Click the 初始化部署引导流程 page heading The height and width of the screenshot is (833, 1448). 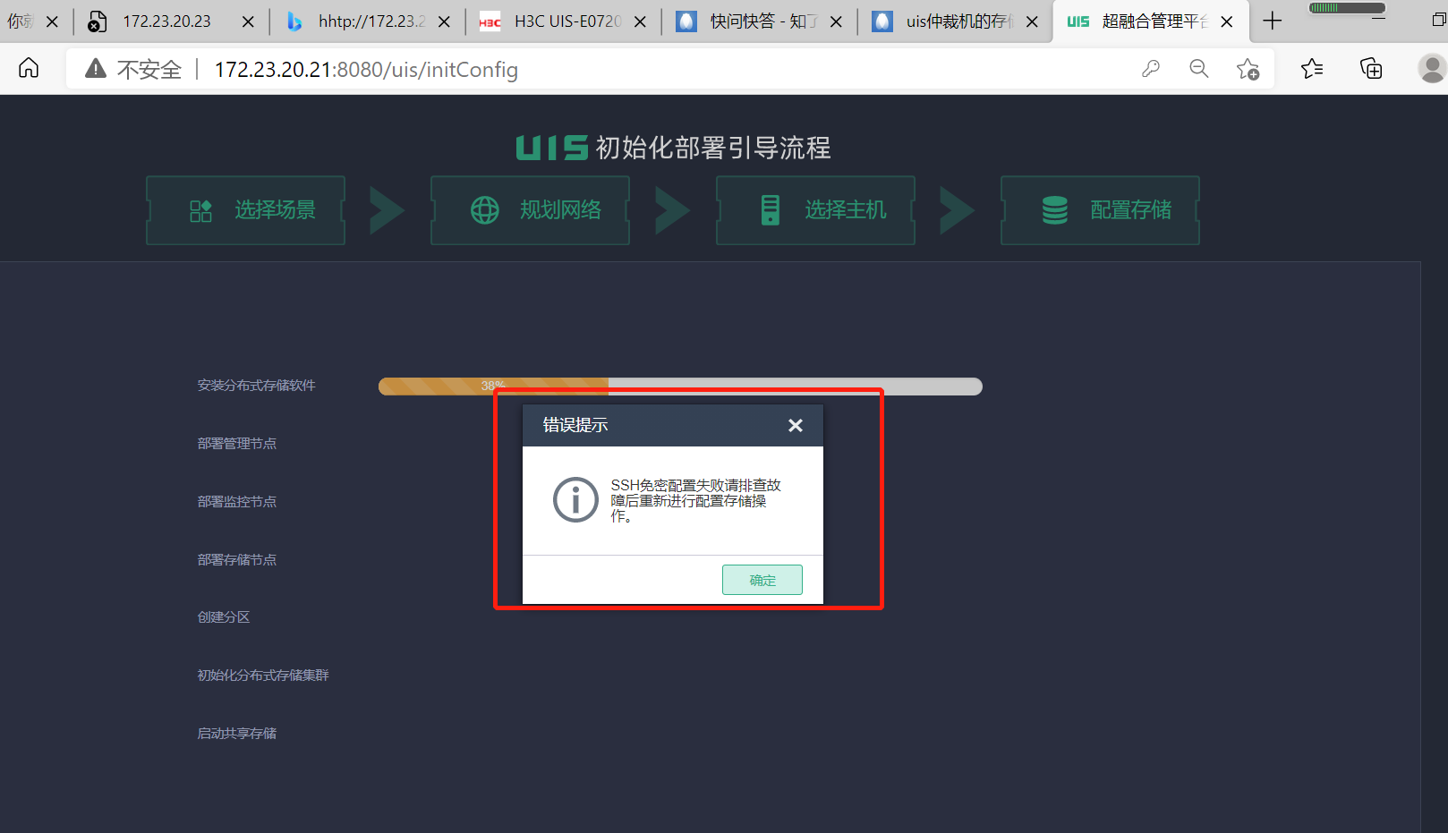[x=713, y=148]
